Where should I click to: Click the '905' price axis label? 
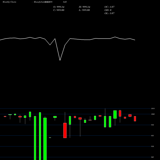click(x=153, y=157)
